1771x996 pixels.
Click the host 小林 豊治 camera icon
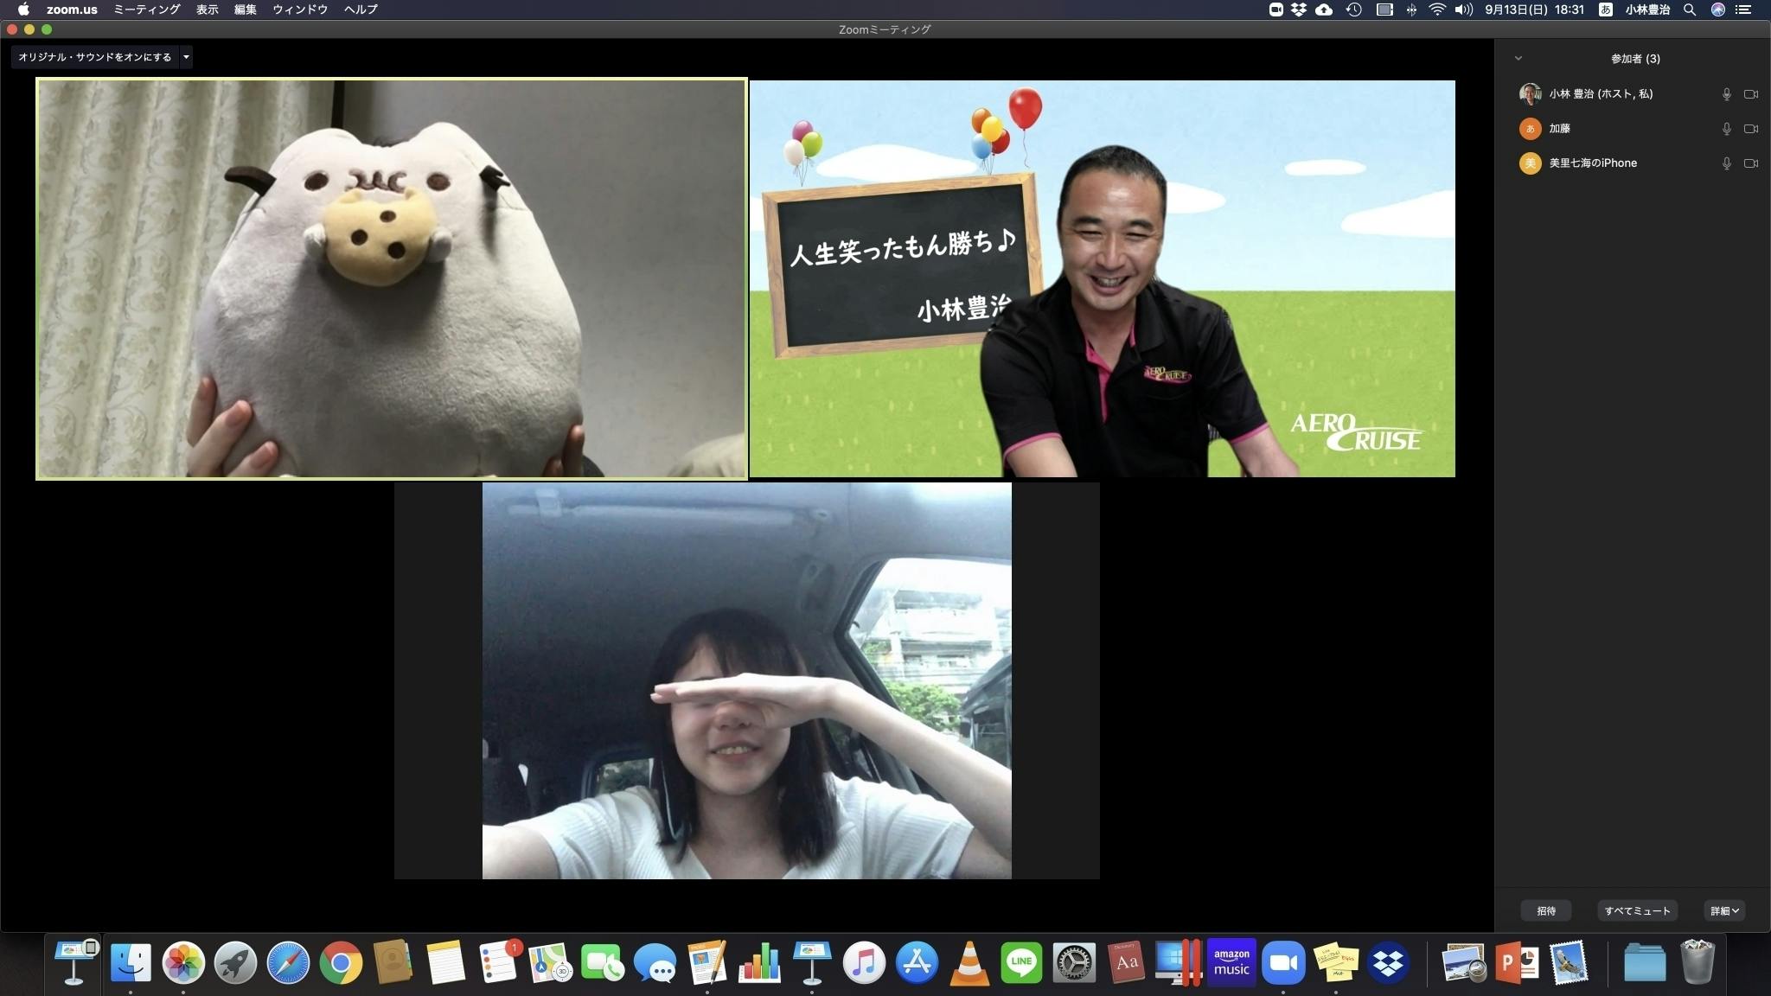point(1751,94)
